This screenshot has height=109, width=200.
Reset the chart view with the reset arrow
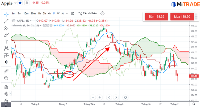tap(125, 97)
